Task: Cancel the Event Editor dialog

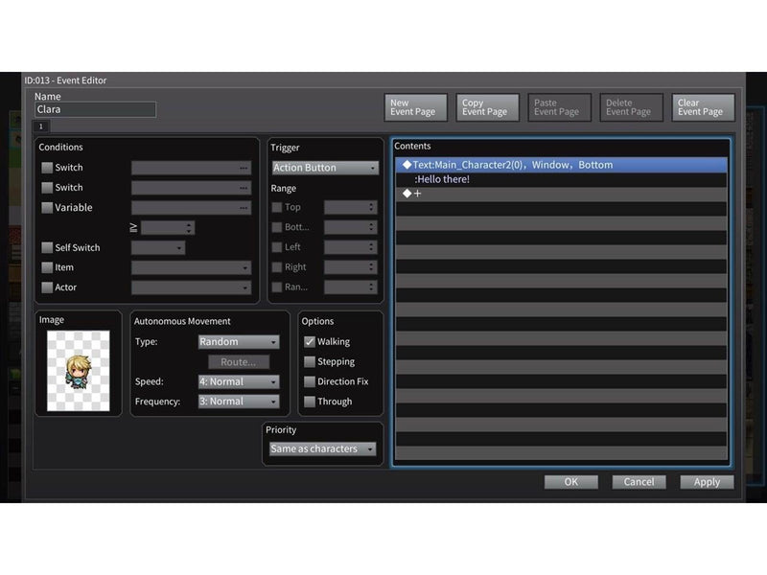Action: pyautogui.click(x=639, y=482)
